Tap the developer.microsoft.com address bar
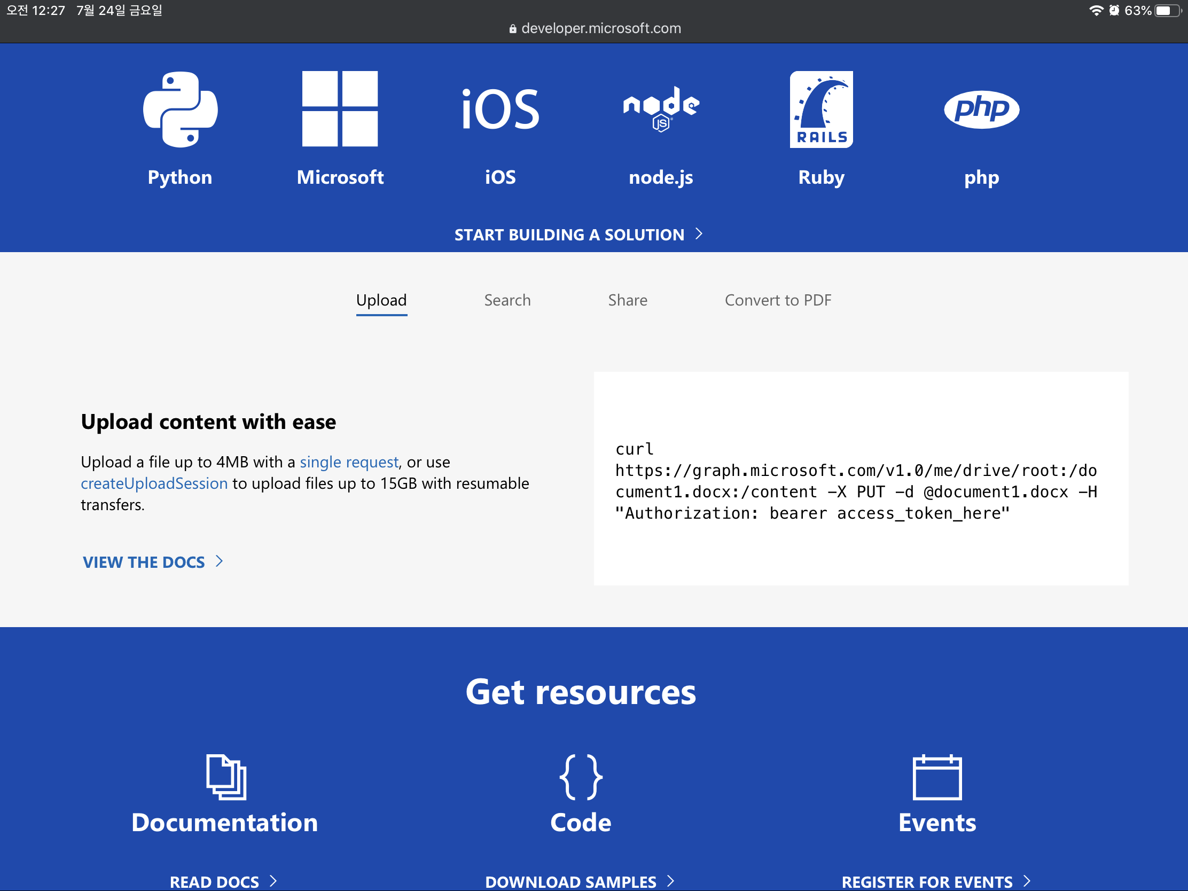The image size is (1188, 891). (x=595, y=28)
